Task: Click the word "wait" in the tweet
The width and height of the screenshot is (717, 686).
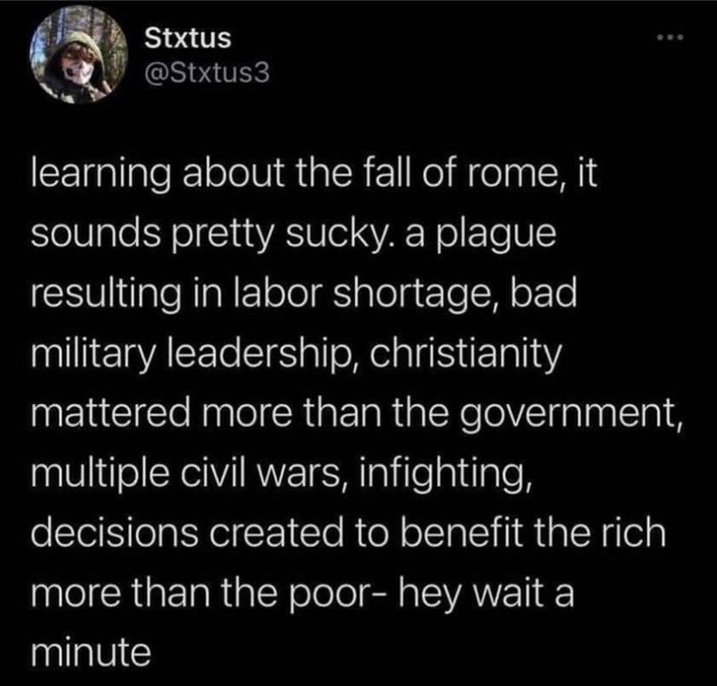Action: (509, 593)
